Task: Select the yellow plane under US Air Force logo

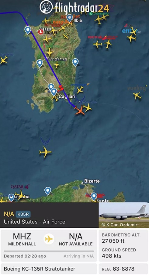Action: (45, 152)
